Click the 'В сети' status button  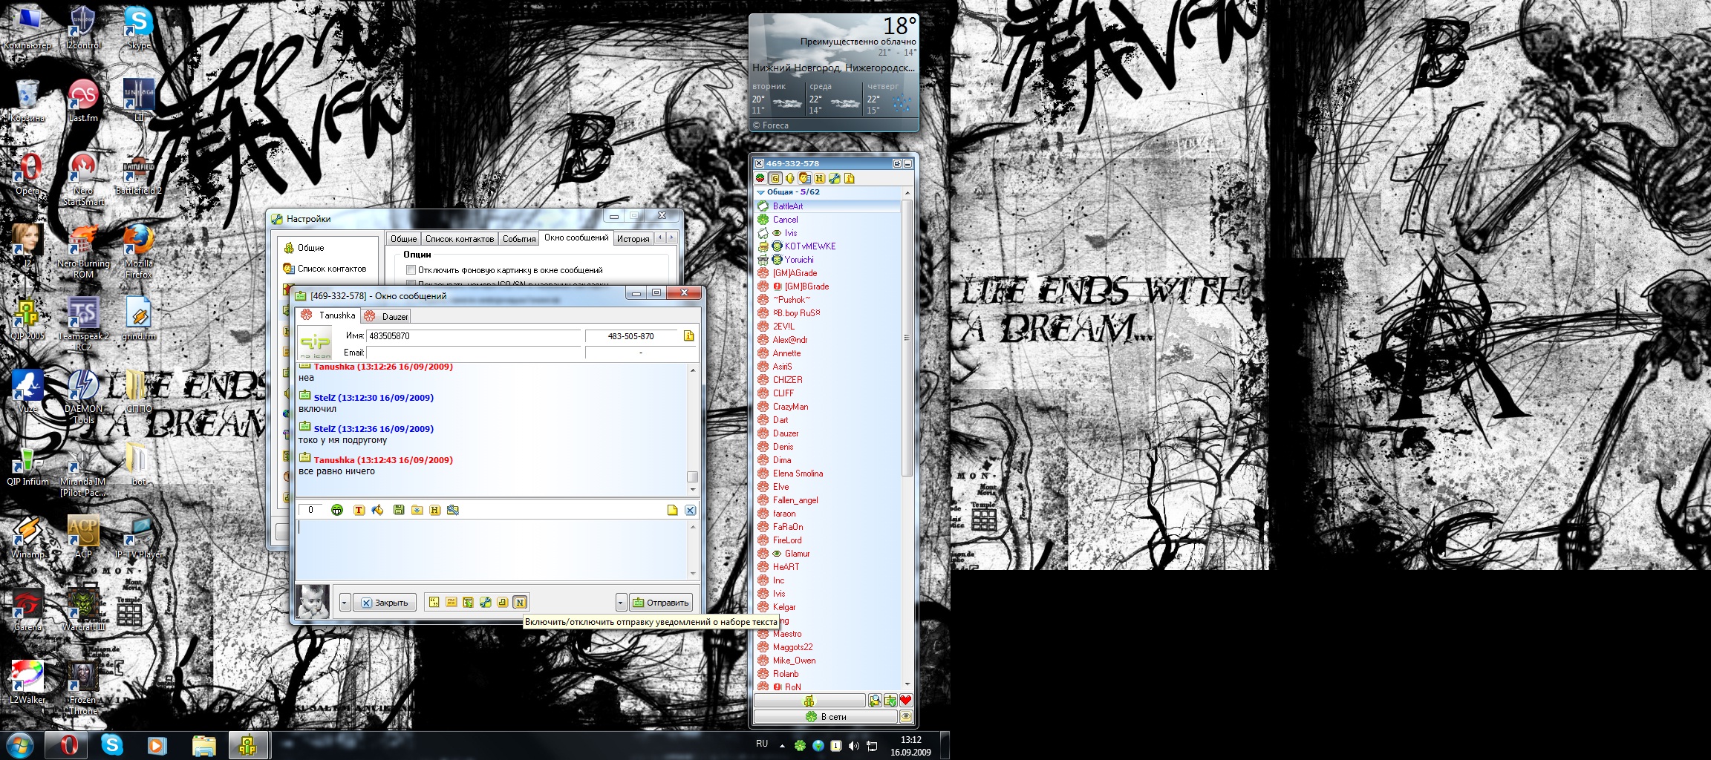click(x=826, y=717)
